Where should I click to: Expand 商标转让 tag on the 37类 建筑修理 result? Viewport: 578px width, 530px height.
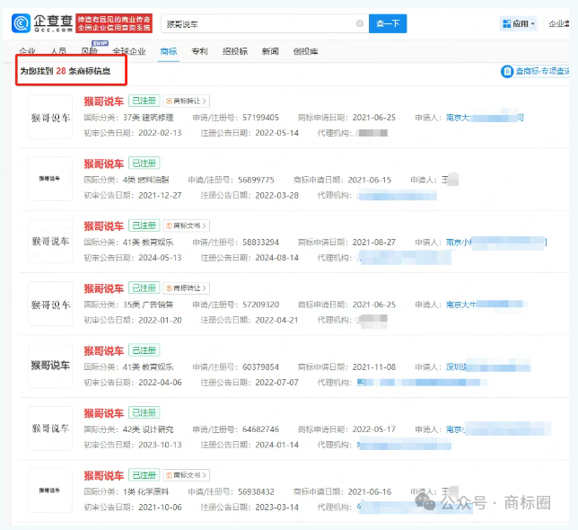click(186, 102)
